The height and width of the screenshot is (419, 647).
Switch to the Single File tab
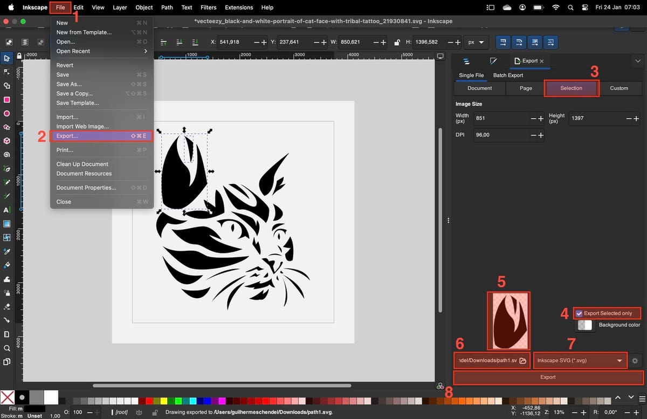click(x=471, y=75)
